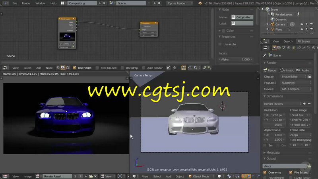The width and height of the screenshot is (318, 179).
Task: Enable the Border checkbox
Action: tap(265, 145)
